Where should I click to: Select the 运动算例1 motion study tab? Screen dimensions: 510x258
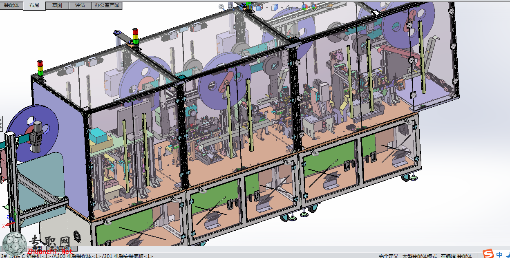61,248
